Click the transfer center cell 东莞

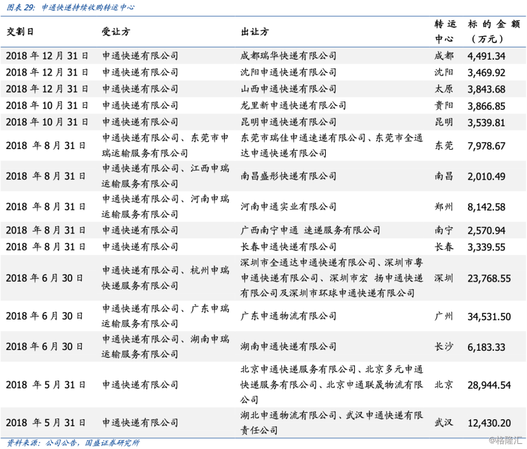pos(444,146)
